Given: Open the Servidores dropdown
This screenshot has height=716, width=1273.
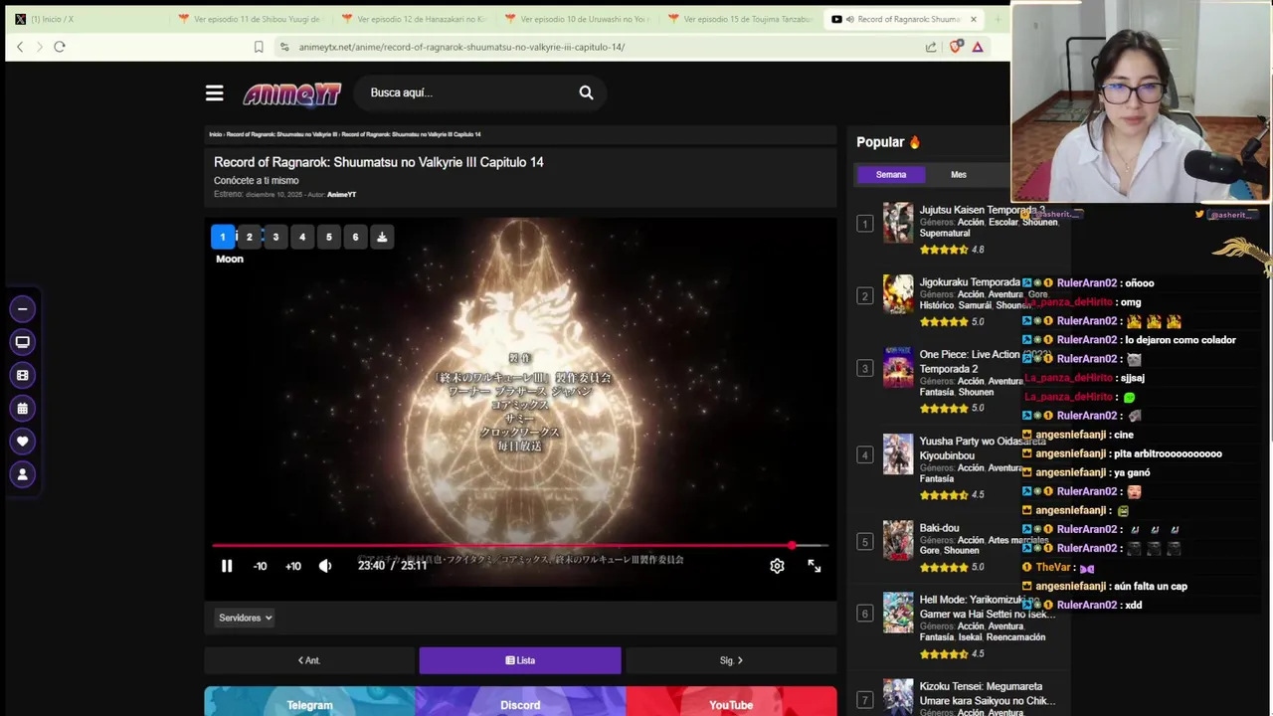Looking at the screenshot, I should [x=245, y=618].
